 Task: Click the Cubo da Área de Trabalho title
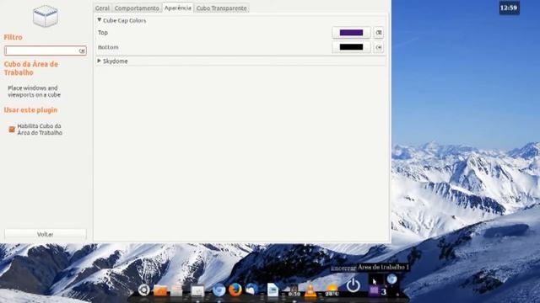[31, 68]
